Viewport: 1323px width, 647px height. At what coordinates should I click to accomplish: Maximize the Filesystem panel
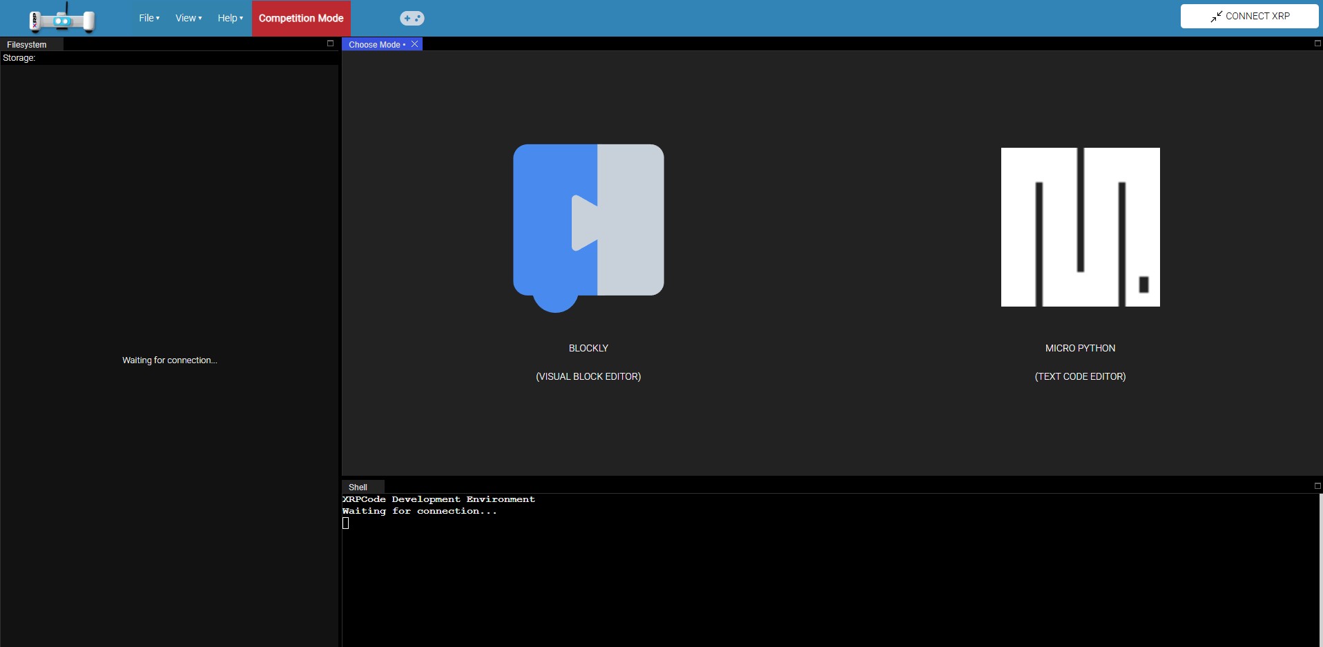(330, 44)
